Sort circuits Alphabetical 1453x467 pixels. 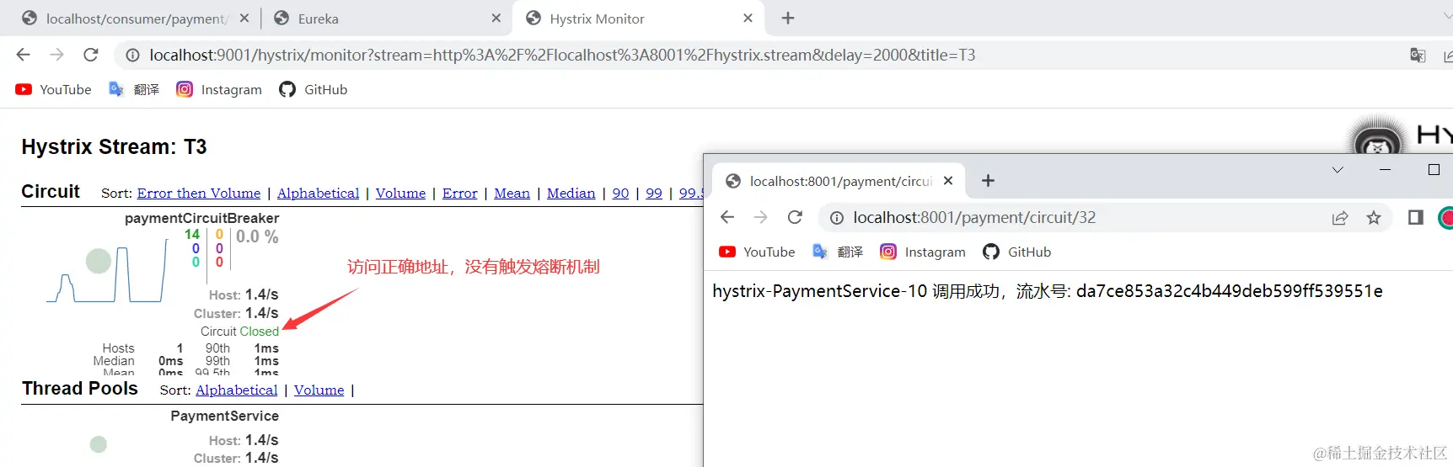pyautogui.click(x=318, y=193)
